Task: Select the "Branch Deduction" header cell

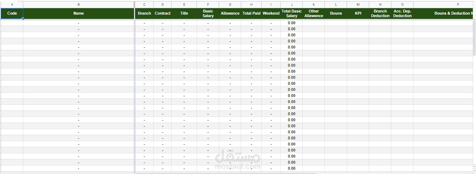Action: [380, 14]
